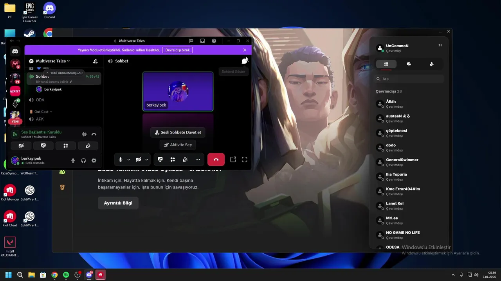Open noise suppression waveform icon
Screen dimensions: 501x281
pyautogui.click(x=85, y=134)
